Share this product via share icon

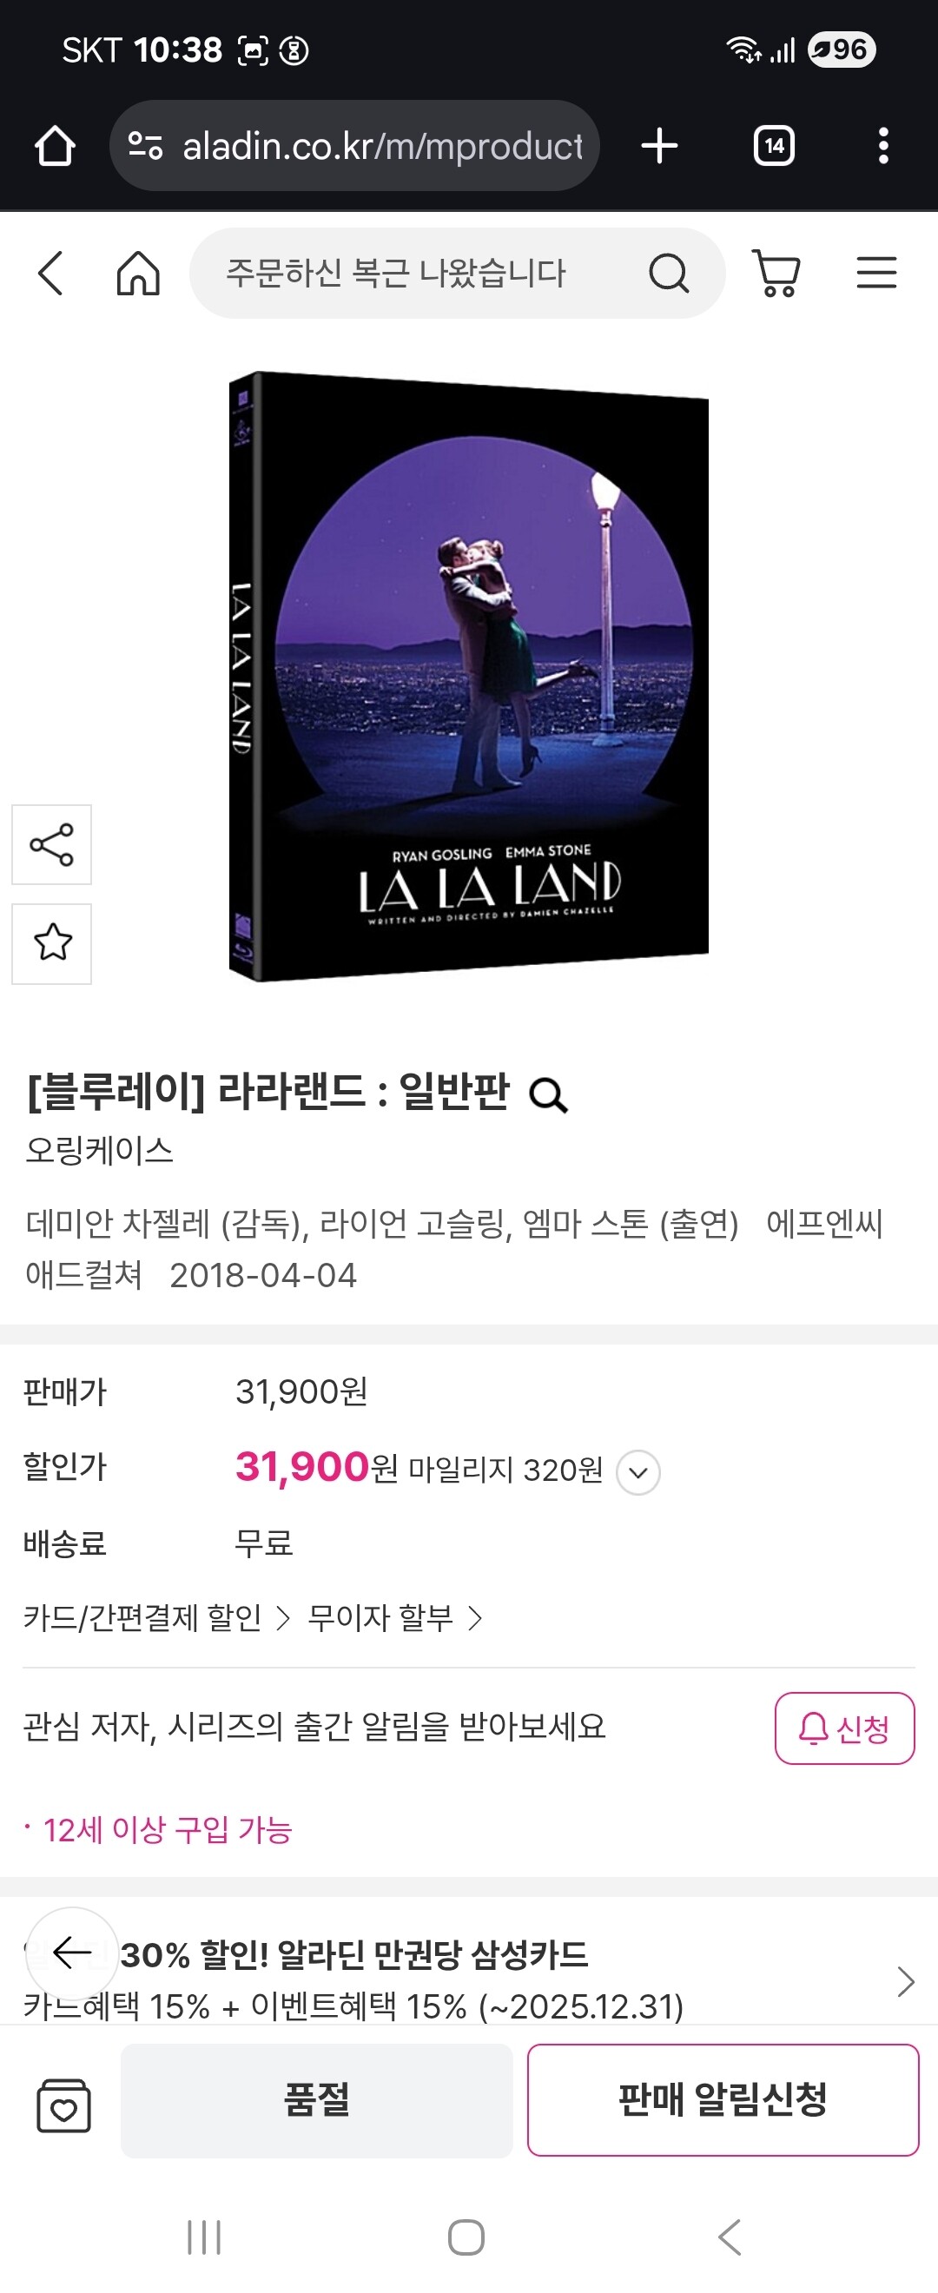[51, 845]
